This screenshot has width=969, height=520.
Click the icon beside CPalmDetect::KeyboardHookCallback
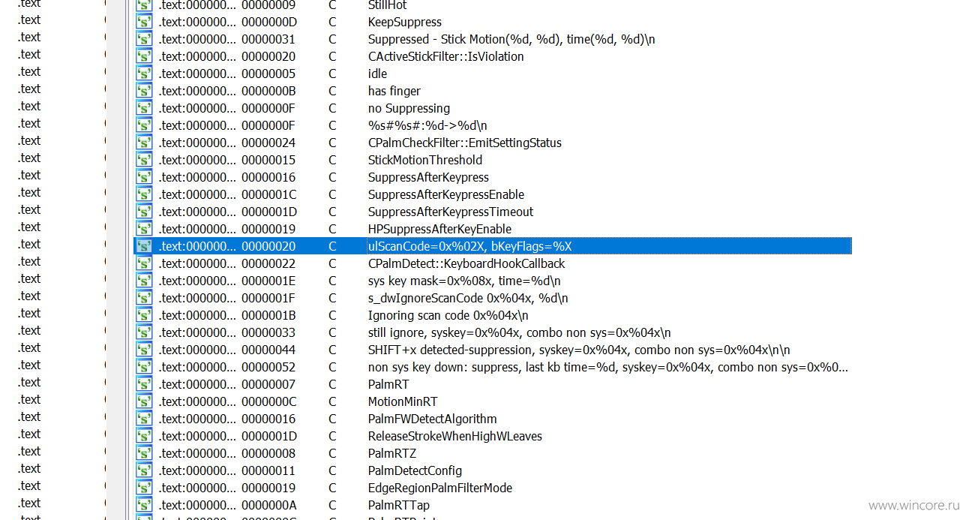(x=143, y=263)
